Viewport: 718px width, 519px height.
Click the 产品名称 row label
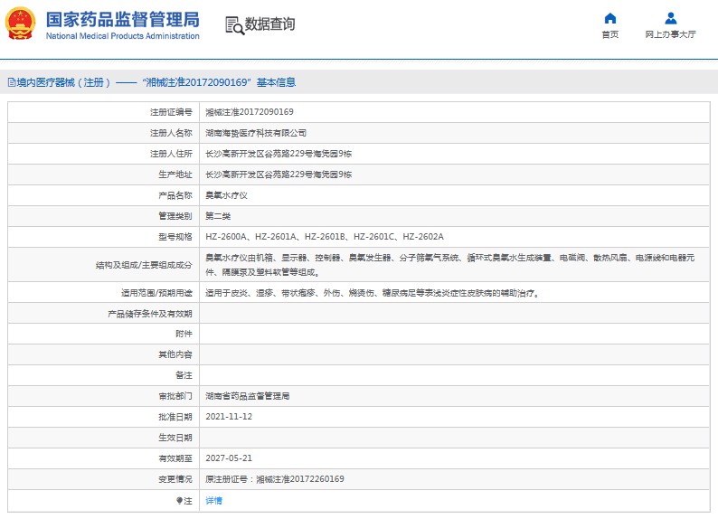tap(175, 195)
